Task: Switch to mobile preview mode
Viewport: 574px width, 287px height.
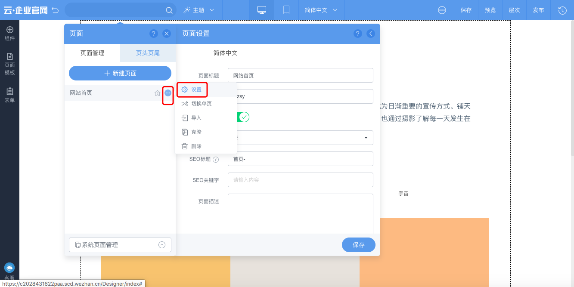Action: tap(286, 9)
